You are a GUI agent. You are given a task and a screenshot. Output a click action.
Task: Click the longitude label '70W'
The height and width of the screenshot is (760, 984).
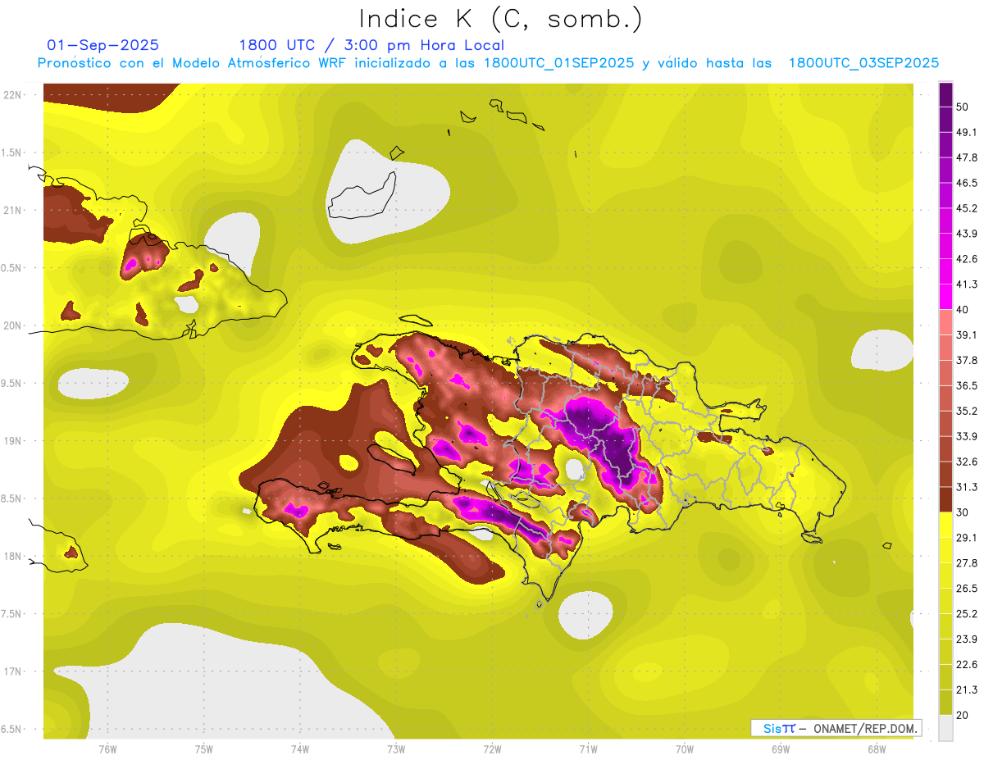point(684,749)
